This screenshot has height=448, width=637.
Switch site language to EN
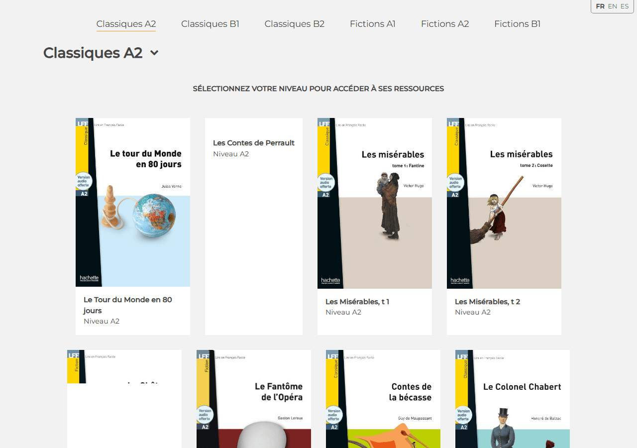pyautogui.click(x=613, y=6)
